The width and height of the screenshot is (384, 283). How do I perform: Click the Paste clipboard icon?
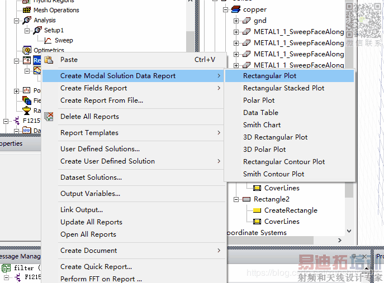click(x=49, y=60)
